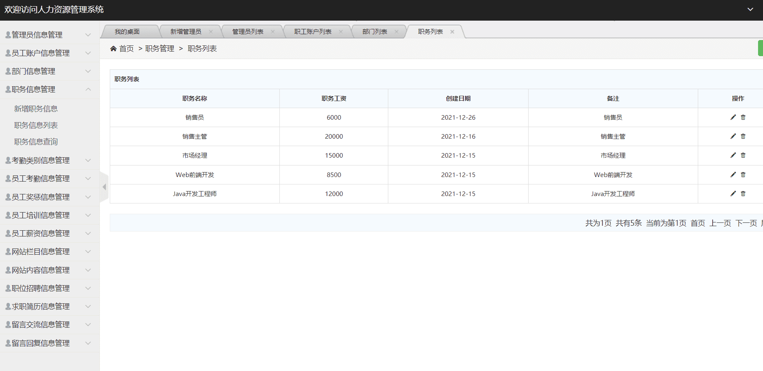Go to 首页 in breadcrumb
Image resolution: width=763 pixels, height=371 pixels.
click(x=127, y=49)
